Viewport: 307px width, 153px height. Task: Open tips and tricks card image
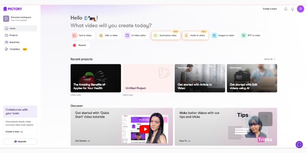click(250, 126)
